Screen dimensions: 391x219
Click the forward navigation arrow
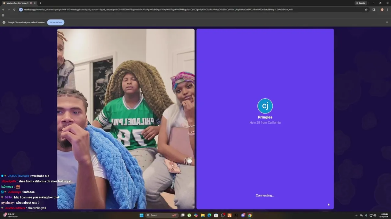[x=9, y=9]
